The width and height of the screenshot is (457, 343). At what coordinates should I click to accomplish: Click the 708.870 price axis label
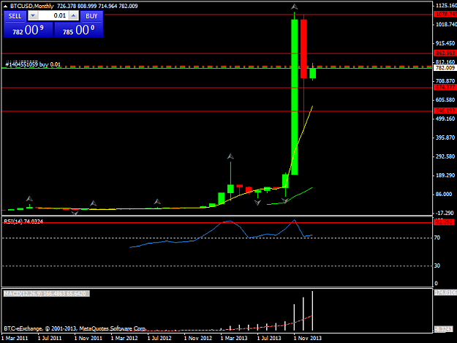coord(445,81)
